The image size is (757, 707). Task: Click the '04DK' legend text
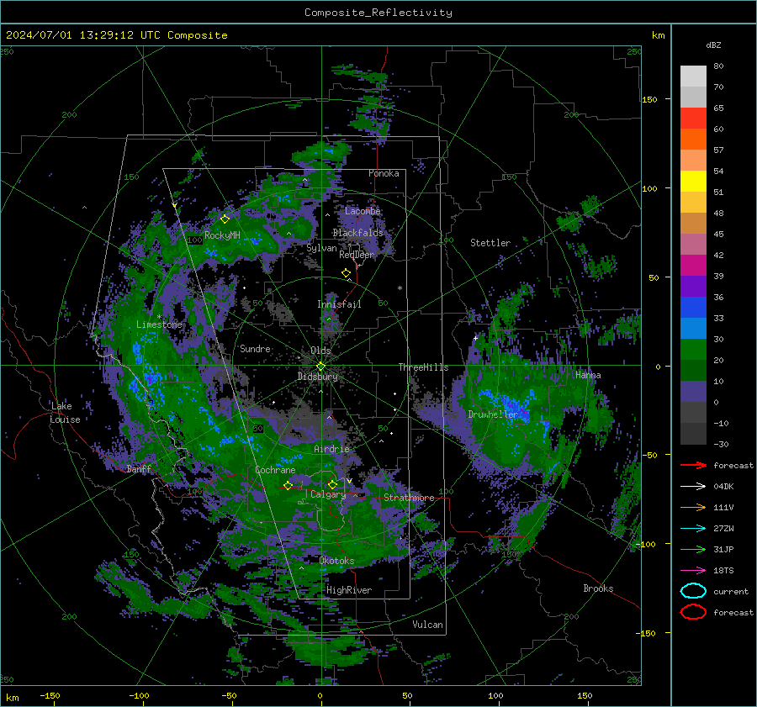723,487
